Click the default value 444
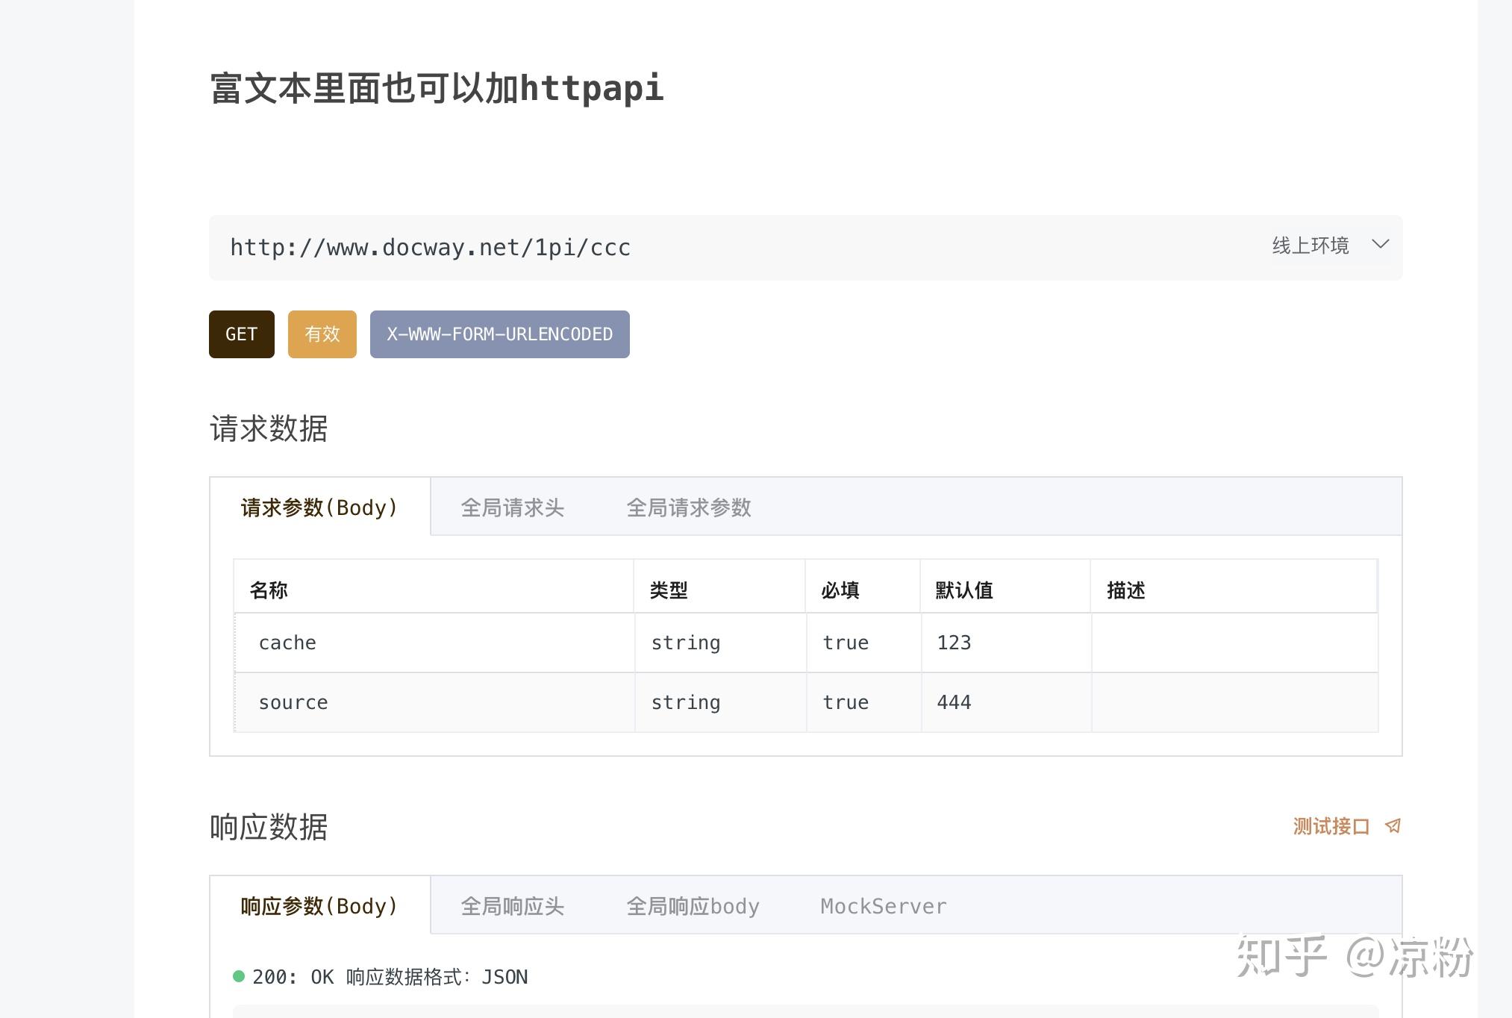Viewport: 1512px width, 1018px height. point(955,702)
